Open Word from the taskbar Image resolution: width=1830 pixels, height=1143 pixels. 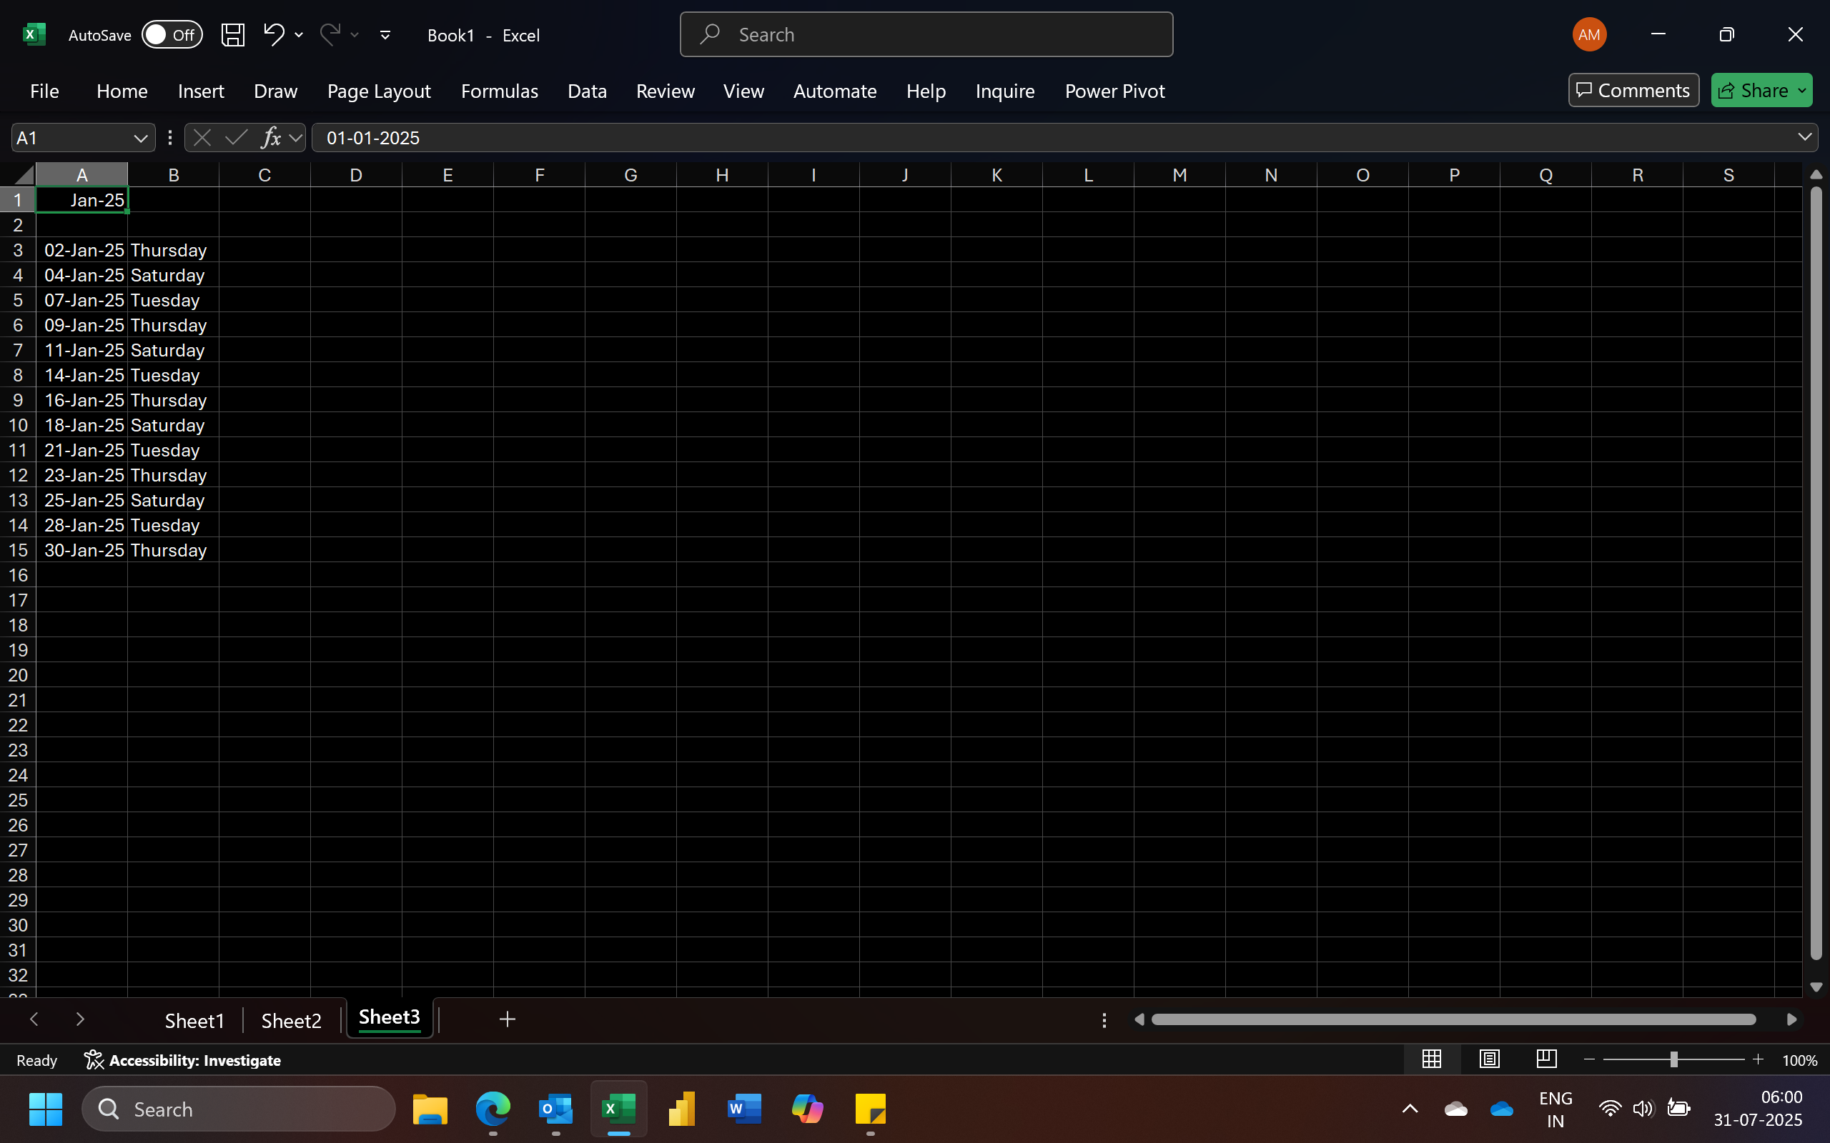[x=743, y=1109]
